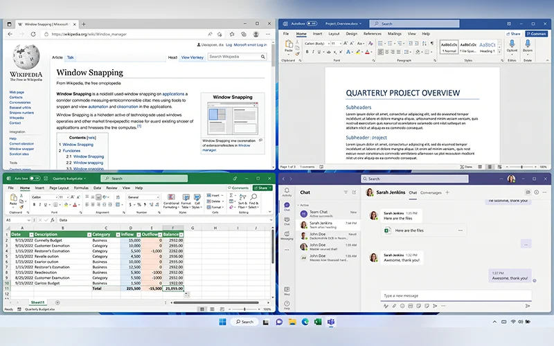The height and width of the screenshot is (346, 554).
Task: Click the Paste icon in the Word ribbon
Action: tap(289, 45)
